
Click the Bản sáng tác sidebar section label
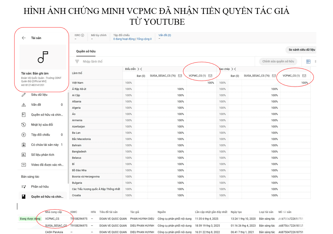point(30,177)
